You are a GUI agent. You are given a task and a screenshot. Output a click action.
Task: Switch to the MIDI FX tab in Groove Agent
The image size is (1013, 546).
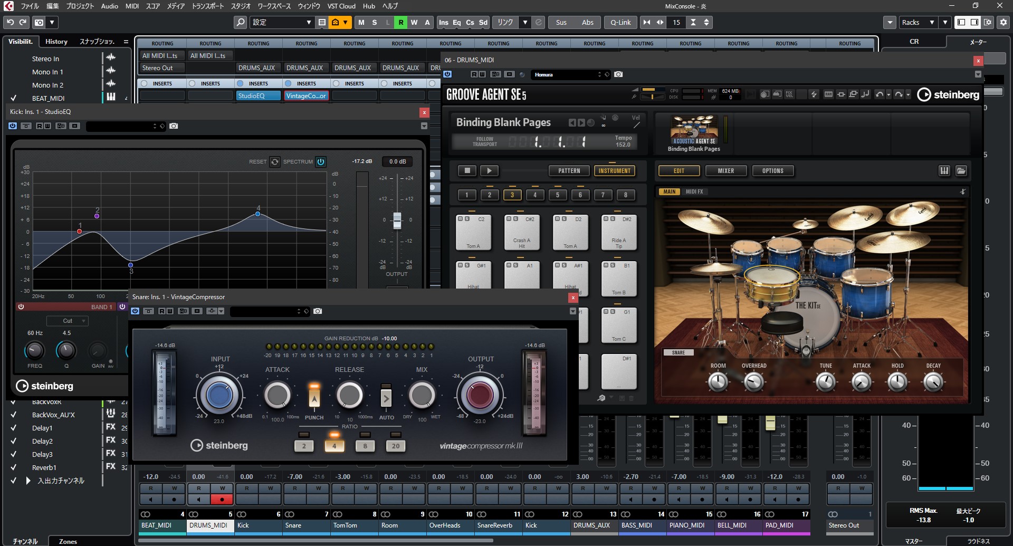tap(694, 191)
